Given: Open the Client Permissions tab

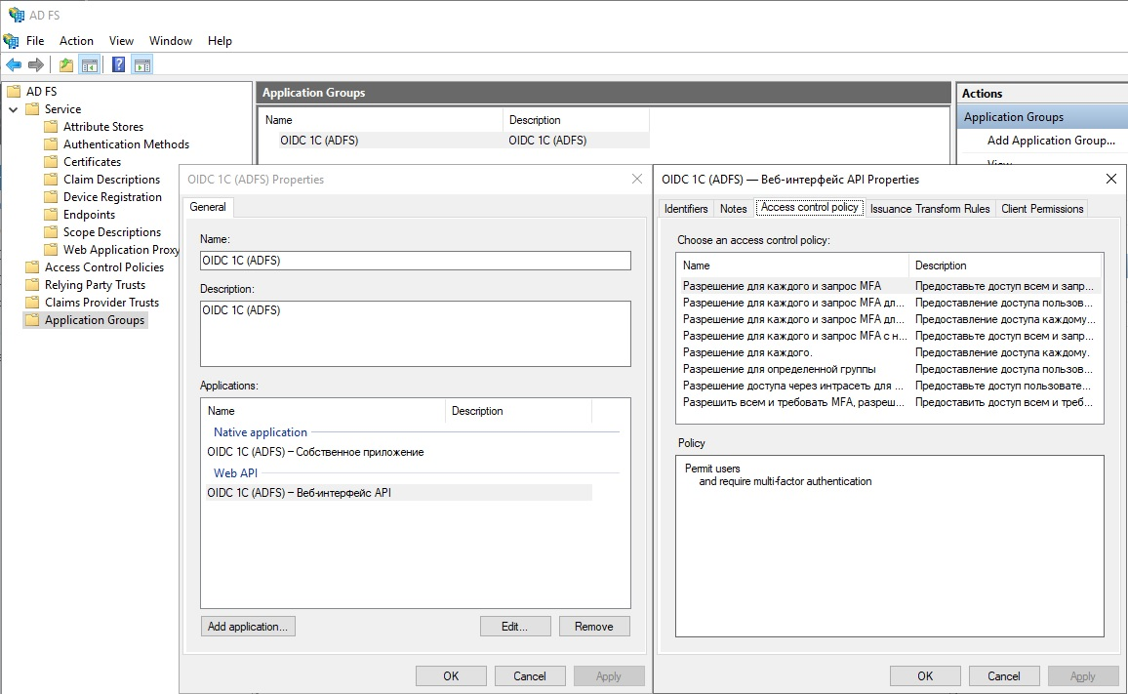Looking at the screenshot, I should coord(1041,209).
